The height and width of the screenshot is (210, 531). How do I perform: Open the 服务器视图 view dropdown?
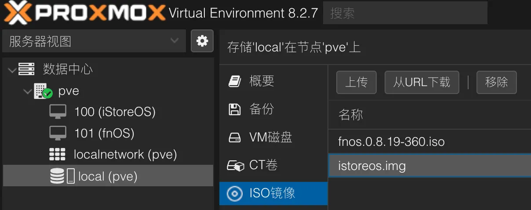(94, 41)
